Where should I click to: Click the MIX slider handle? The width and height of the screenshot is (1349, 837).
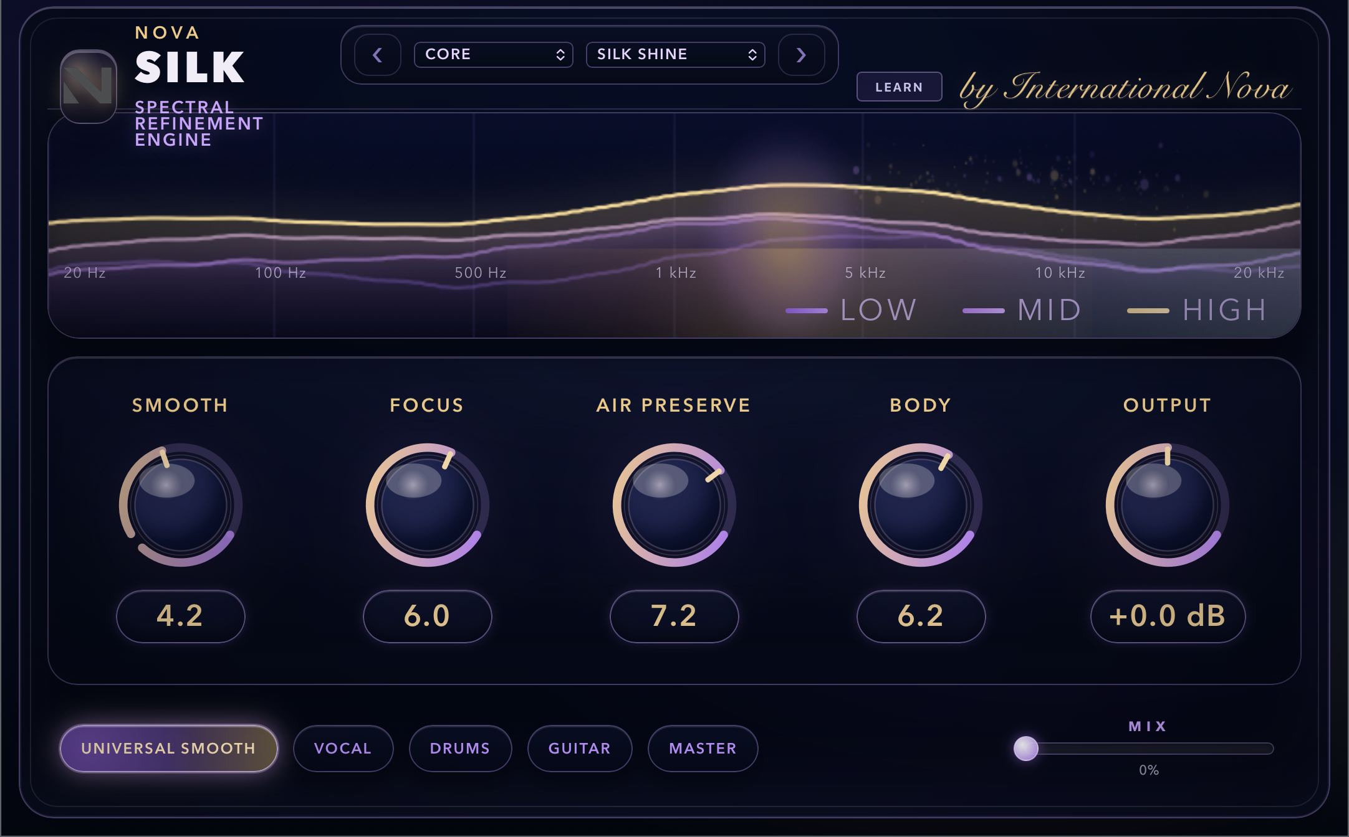pyautogui.click(x=1026, y=749)
